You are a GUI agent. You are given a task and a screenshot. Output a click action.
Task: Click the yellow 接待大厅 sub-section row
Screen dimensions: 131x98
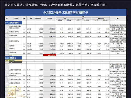tap(13, 60)
